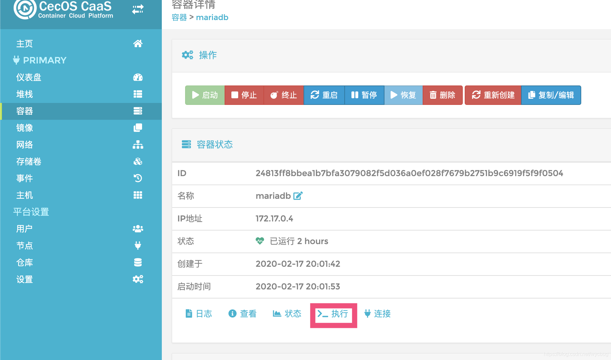This screenshot has height=360, width=611.
Task: Click the 停止 stop button
Action: tap(244, 95)
